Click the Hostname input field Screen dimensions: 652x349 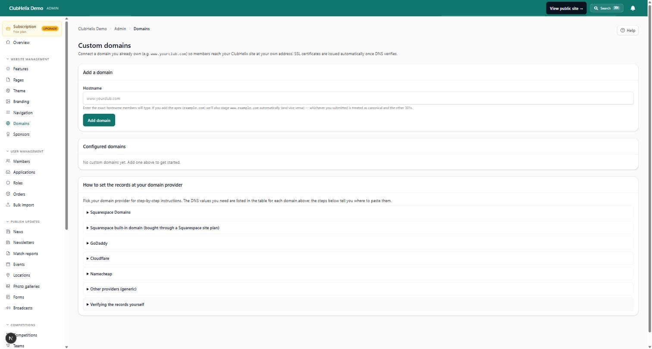(358, 98)
